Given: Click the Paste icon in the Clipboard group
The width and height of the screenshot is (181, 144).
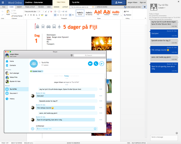Looking at the screenshot, I should point(8,13).
